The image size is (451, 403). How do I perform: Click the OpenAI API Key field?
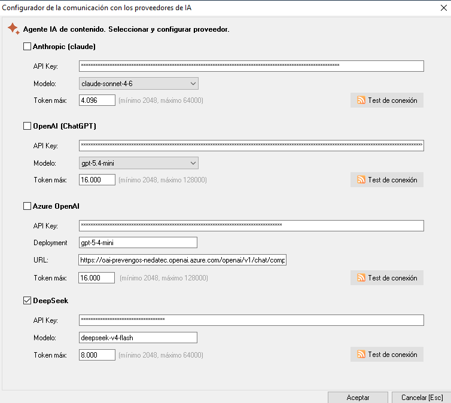tap(251, 145)
